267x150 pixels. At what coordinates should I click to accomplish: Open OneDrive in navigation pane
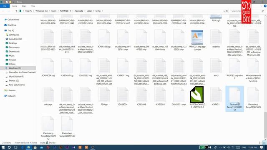tap(12, 25)
